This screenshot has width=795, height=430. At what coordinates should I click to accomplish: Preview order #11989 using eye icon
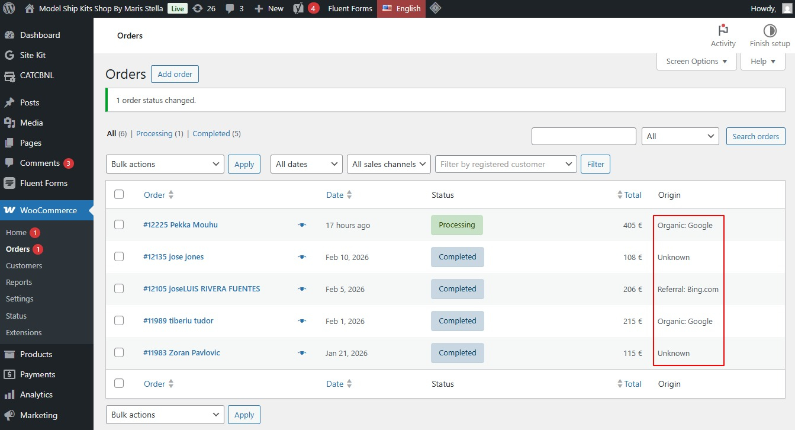click(x=302, y=321)
